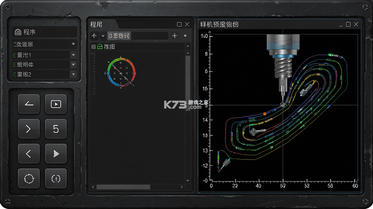
Task: Click y-axis label 6 in preview
Action: 207,71
